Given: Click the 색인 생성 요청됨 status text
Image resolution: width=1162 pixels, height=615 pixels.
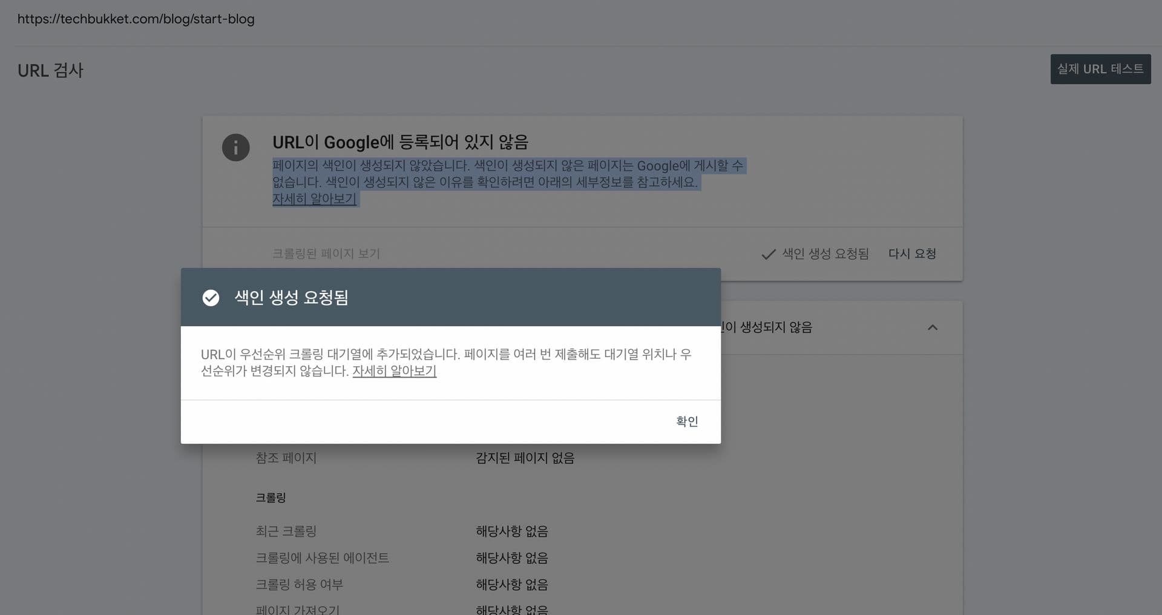Looking at the screenshot, I should [x=825, y=254].
